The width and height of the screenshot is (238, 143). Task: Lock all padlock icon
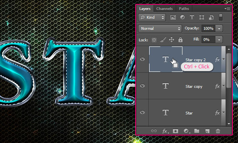coord(180,40)
